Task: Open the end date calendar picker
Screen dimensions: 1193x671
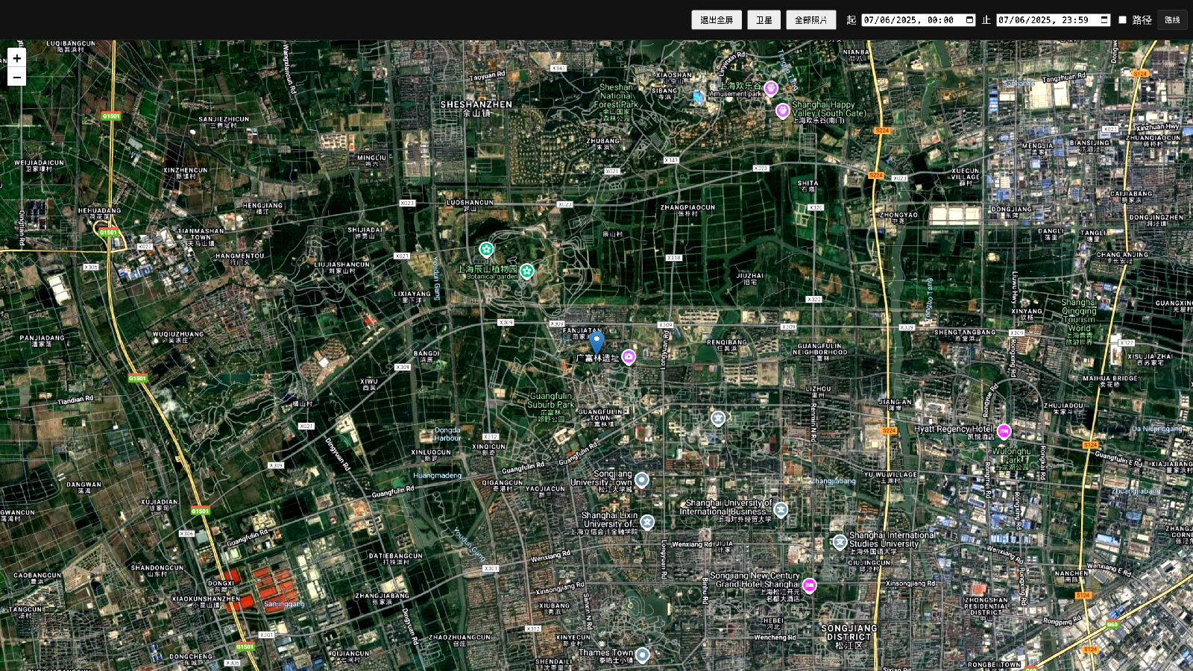Action: coord(1104,20)
